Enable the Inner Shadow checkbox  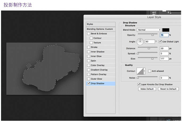pos(89,52)
